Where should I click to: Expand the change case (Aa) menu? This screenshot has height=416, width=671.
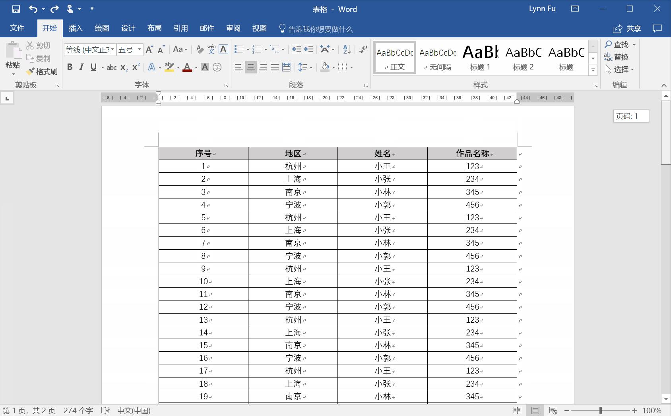(x=180, y=50)
